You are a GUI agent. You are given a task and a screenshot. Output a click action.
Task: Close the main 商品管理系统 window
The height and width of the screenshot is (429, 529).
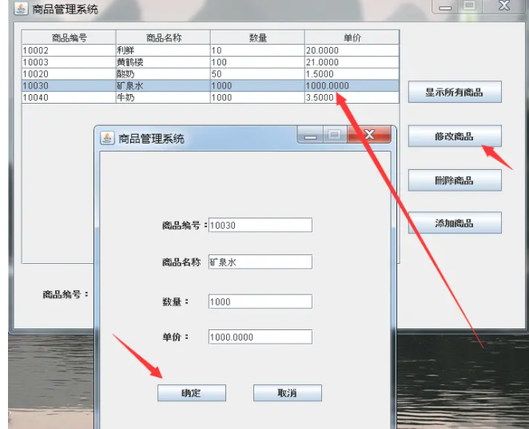click(504, 6)
